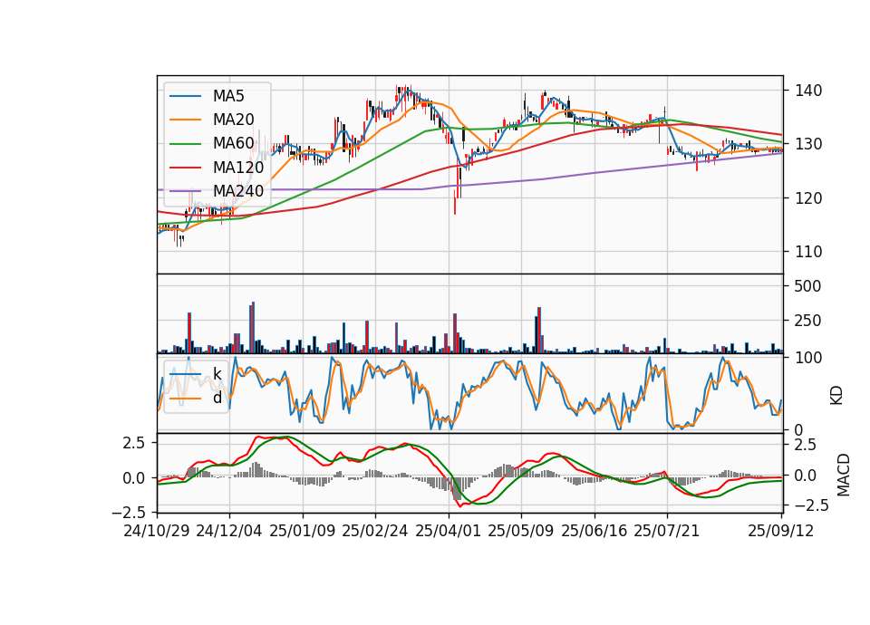Click the MA20 legend label
Image resolution: width=870 pixels, height=625 pixels.
point(233,120)
